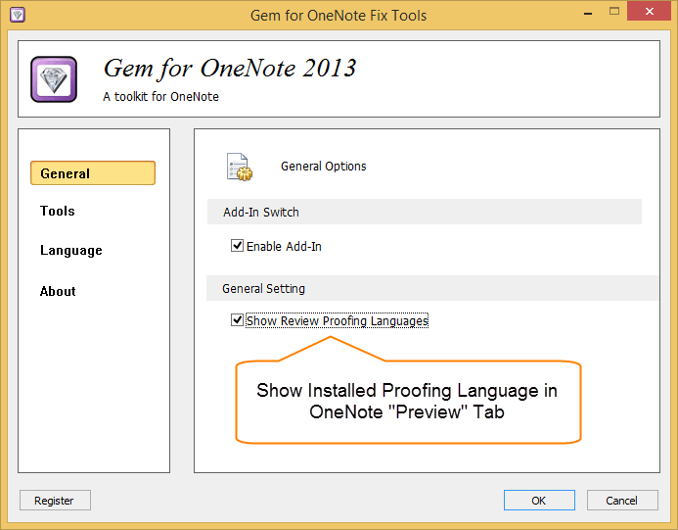
Task: Click the General Options document gear icon
Action: click(240, 167)
